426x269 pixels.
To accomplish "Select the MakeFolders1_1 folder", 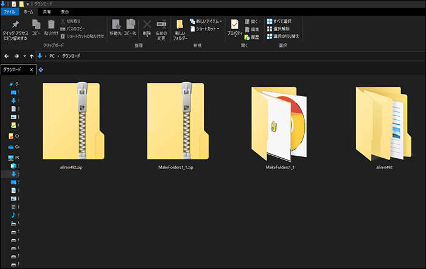I will tap(279, 125).
